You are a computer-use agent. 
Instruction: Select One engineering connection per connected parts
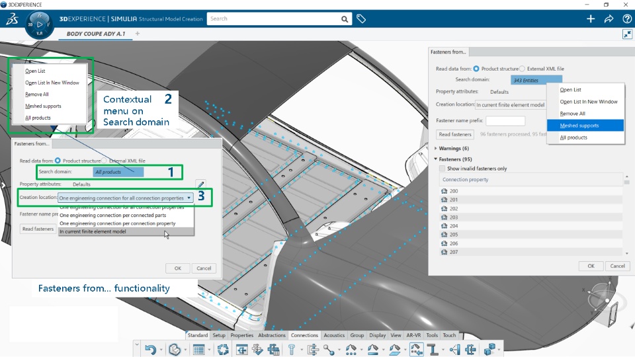point(126,216)
